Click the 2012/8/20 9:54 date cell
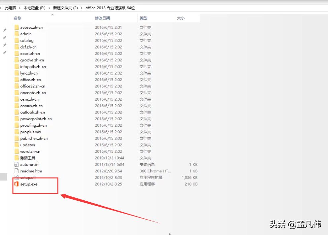 coord(109,171)
